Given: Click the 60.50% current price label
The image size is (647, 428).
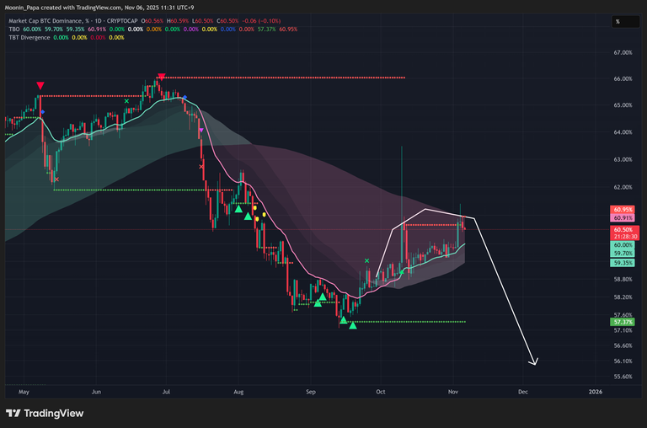Looking at the screenshot, I should (x=623, y=229).
